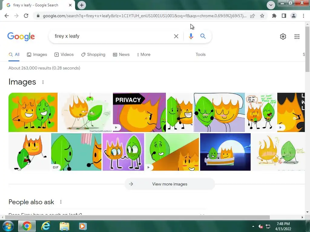
Task: Click the address bar URL
Action: coord(144,16)
